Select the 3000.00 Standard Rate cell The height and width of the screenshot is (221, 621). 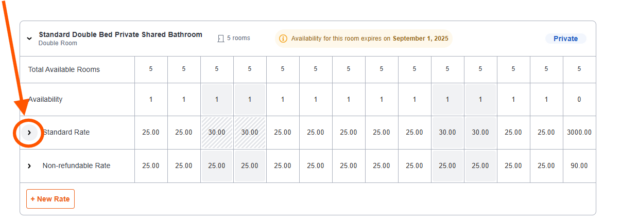[579, 133]
